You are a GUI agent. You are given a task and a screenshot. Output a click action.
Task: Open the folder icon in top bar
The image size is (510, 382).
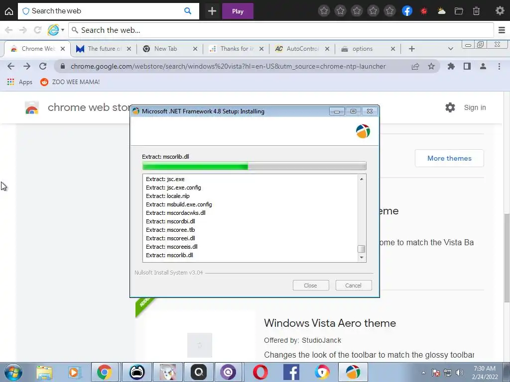459,11
